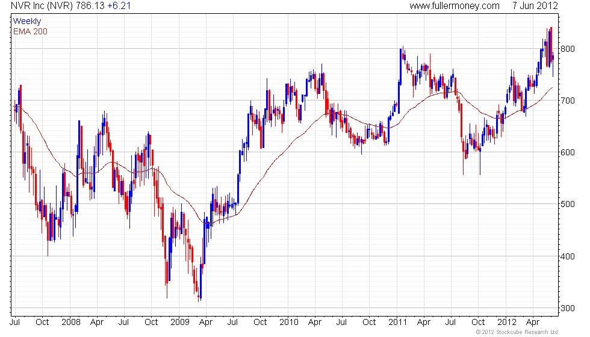Click the 300 price axis label
Image resolution: width=590 pixels, height=337 pixels.
567,308
